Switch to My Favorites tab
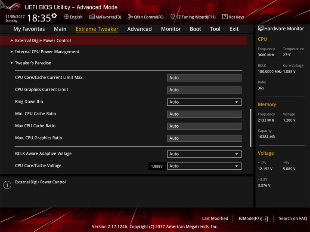The width and height of the screenshot is (310, 232). 29,29
